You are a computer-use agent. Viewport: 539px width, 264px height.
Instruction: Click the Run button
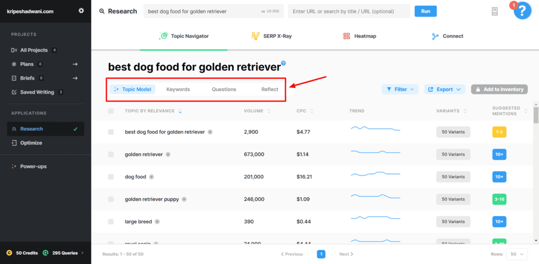425,11
